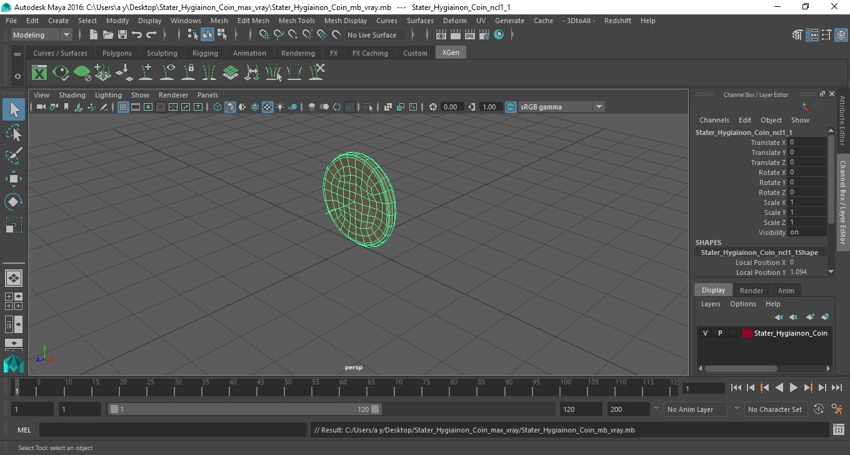The height and width of the screenshot is (455, 850).
Task: Switch to the Rigging shelf tab
Action: [x=205, y=53]
